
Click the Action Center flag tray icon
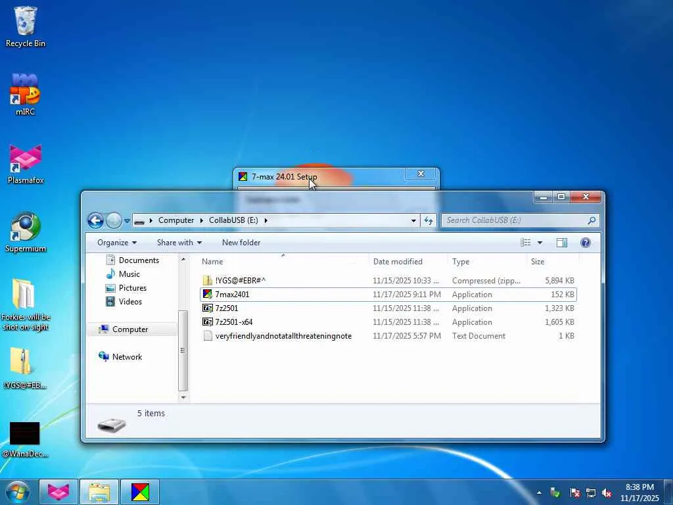click(x=574, y=493)
